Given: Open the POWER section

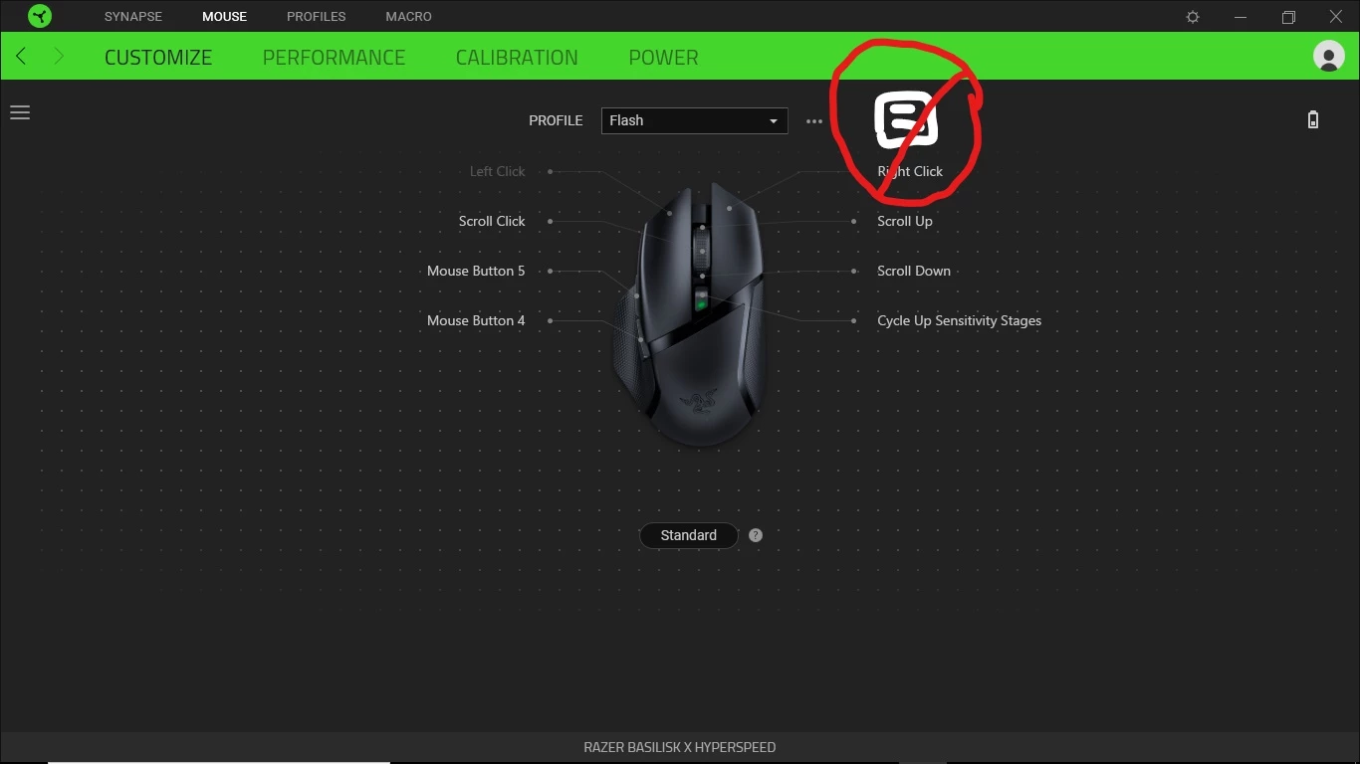Looking at the screenshot, I should (x=663, y=58).
